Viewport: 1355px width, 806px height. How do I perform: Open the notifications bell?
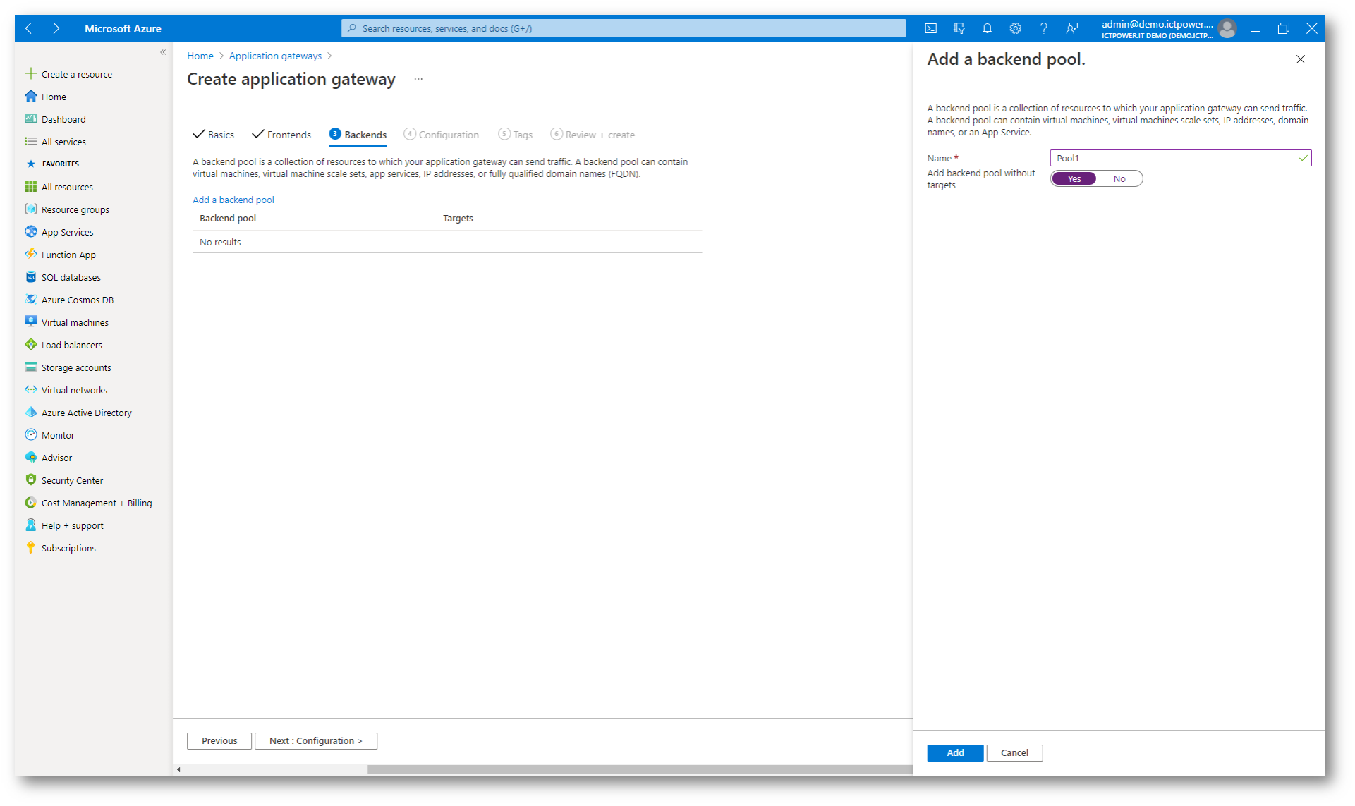pyautogui.click(x=987, y=28)
